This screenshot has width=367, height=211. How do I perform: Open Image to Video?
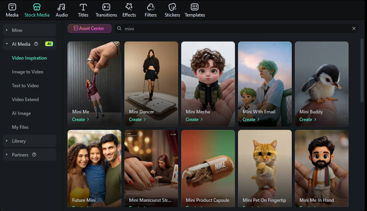tap(28, 72)
